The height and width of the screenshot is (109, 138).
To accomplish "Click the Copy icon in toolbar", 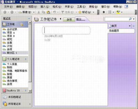I will coord(43,12).
